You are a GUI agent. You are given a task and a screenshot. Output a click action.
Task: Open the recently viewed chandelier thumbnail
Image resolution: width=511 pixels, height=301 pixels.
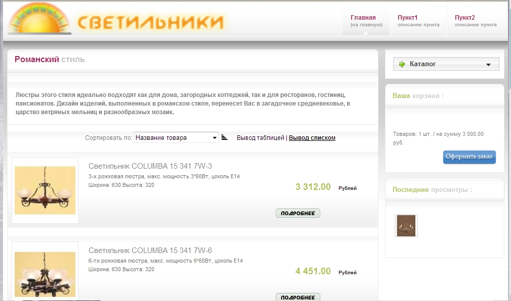(406, 226)
